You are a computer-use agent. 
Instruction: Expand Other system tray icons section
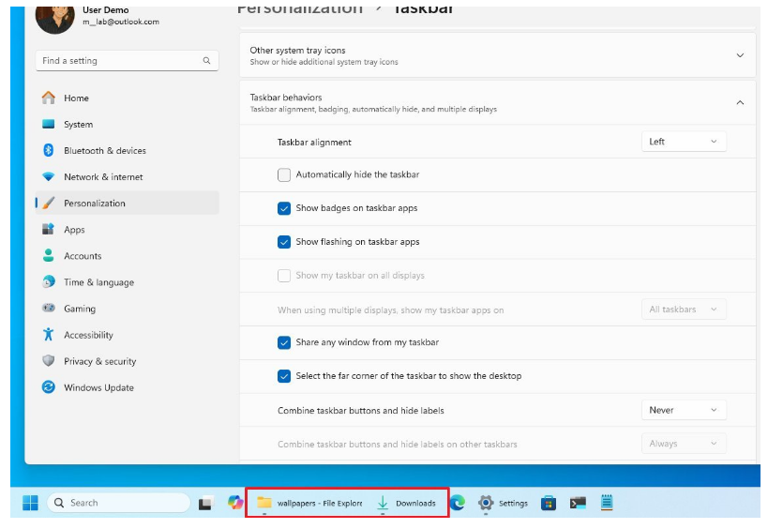click(x=739, y=55)
